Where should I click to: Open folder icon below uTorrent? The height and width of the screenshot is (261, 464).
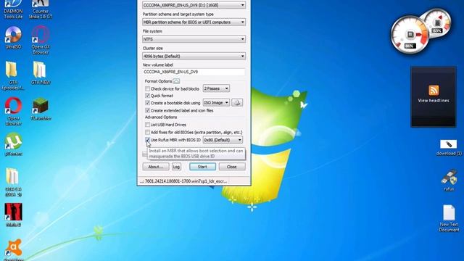point(13,182)
